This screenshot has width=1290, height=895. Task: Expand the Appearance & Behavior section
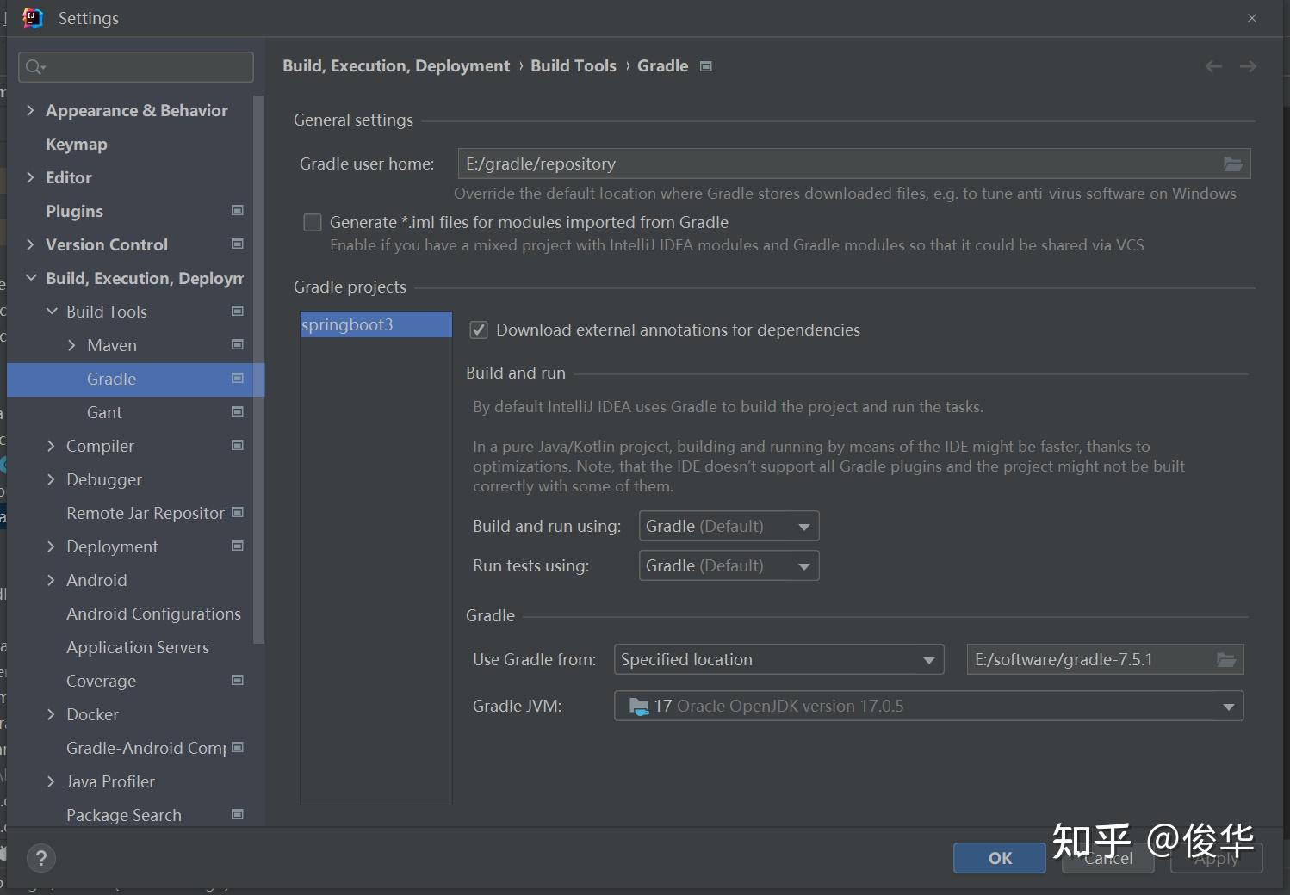30,110
